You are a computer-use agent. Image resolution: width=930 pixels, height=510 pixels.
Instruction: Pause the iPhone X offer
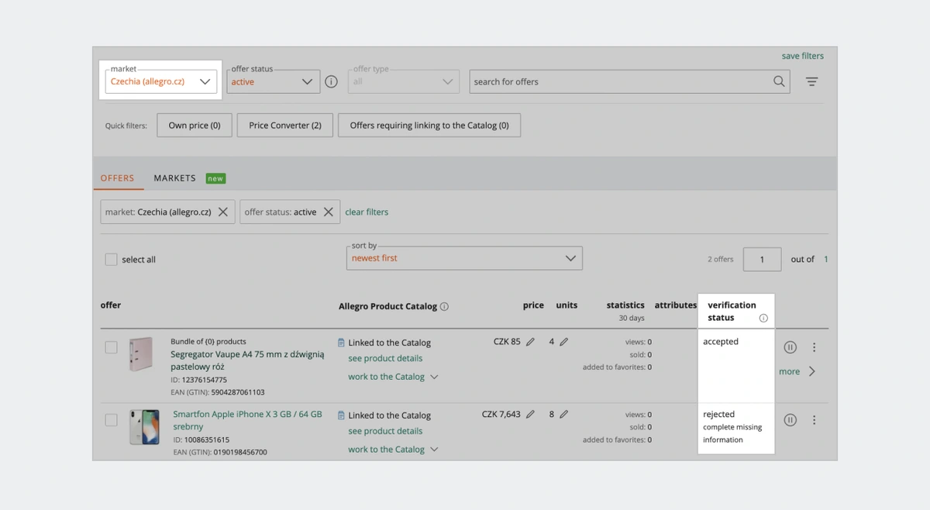point(790,420)
